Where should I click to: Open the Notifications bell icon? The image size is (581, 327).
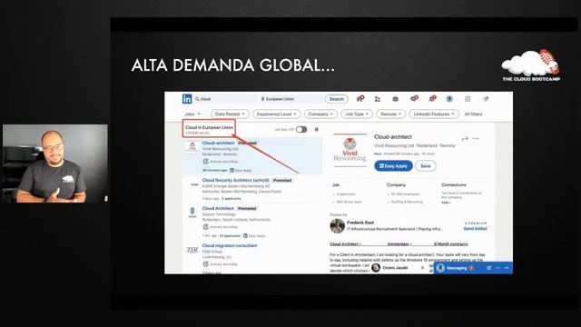[432, 99]
